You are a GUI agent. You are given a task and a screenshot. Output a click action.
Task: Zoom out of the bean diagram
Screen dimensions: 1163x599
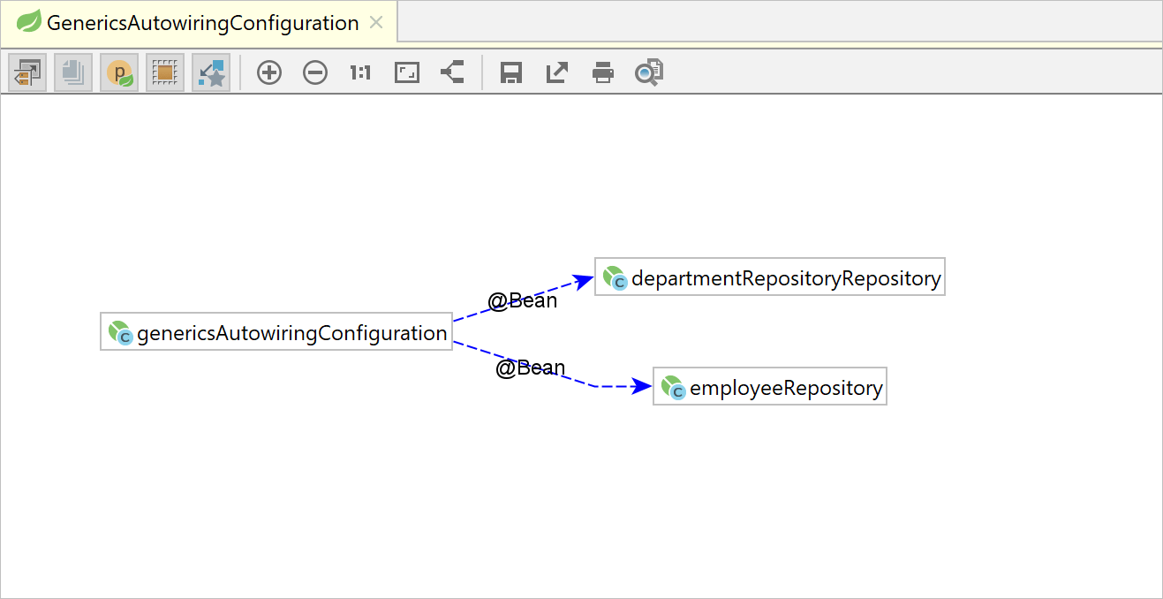[x=315, y=72]
